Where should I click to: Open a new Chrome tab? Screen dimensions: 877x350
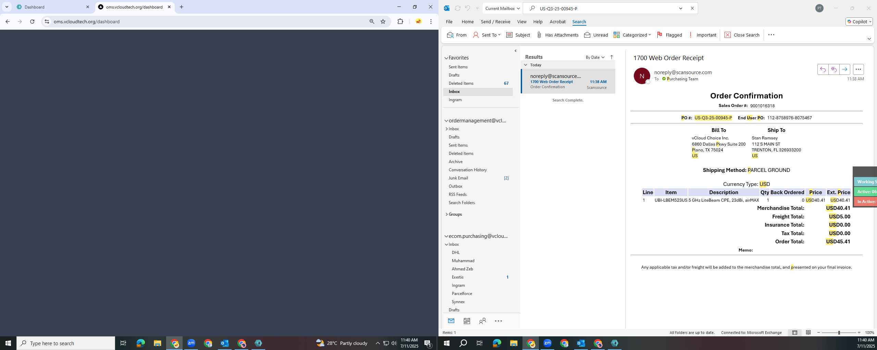(x=182, y=7)
